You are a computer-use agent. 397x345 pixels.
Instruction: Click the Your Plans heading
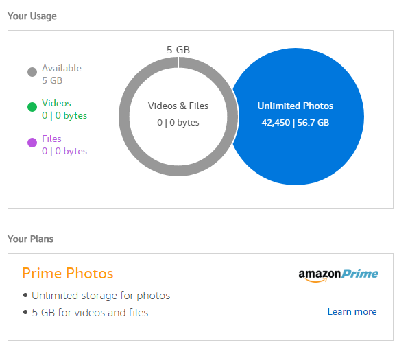(30, 239)
